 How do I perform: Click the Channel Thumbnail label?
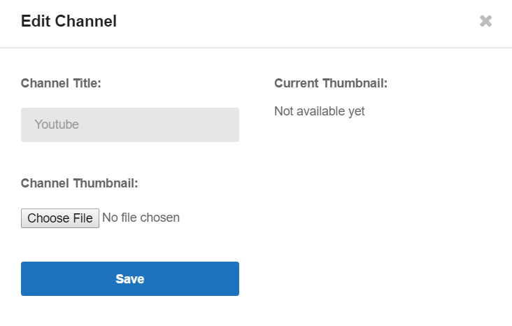pos(79,183)
